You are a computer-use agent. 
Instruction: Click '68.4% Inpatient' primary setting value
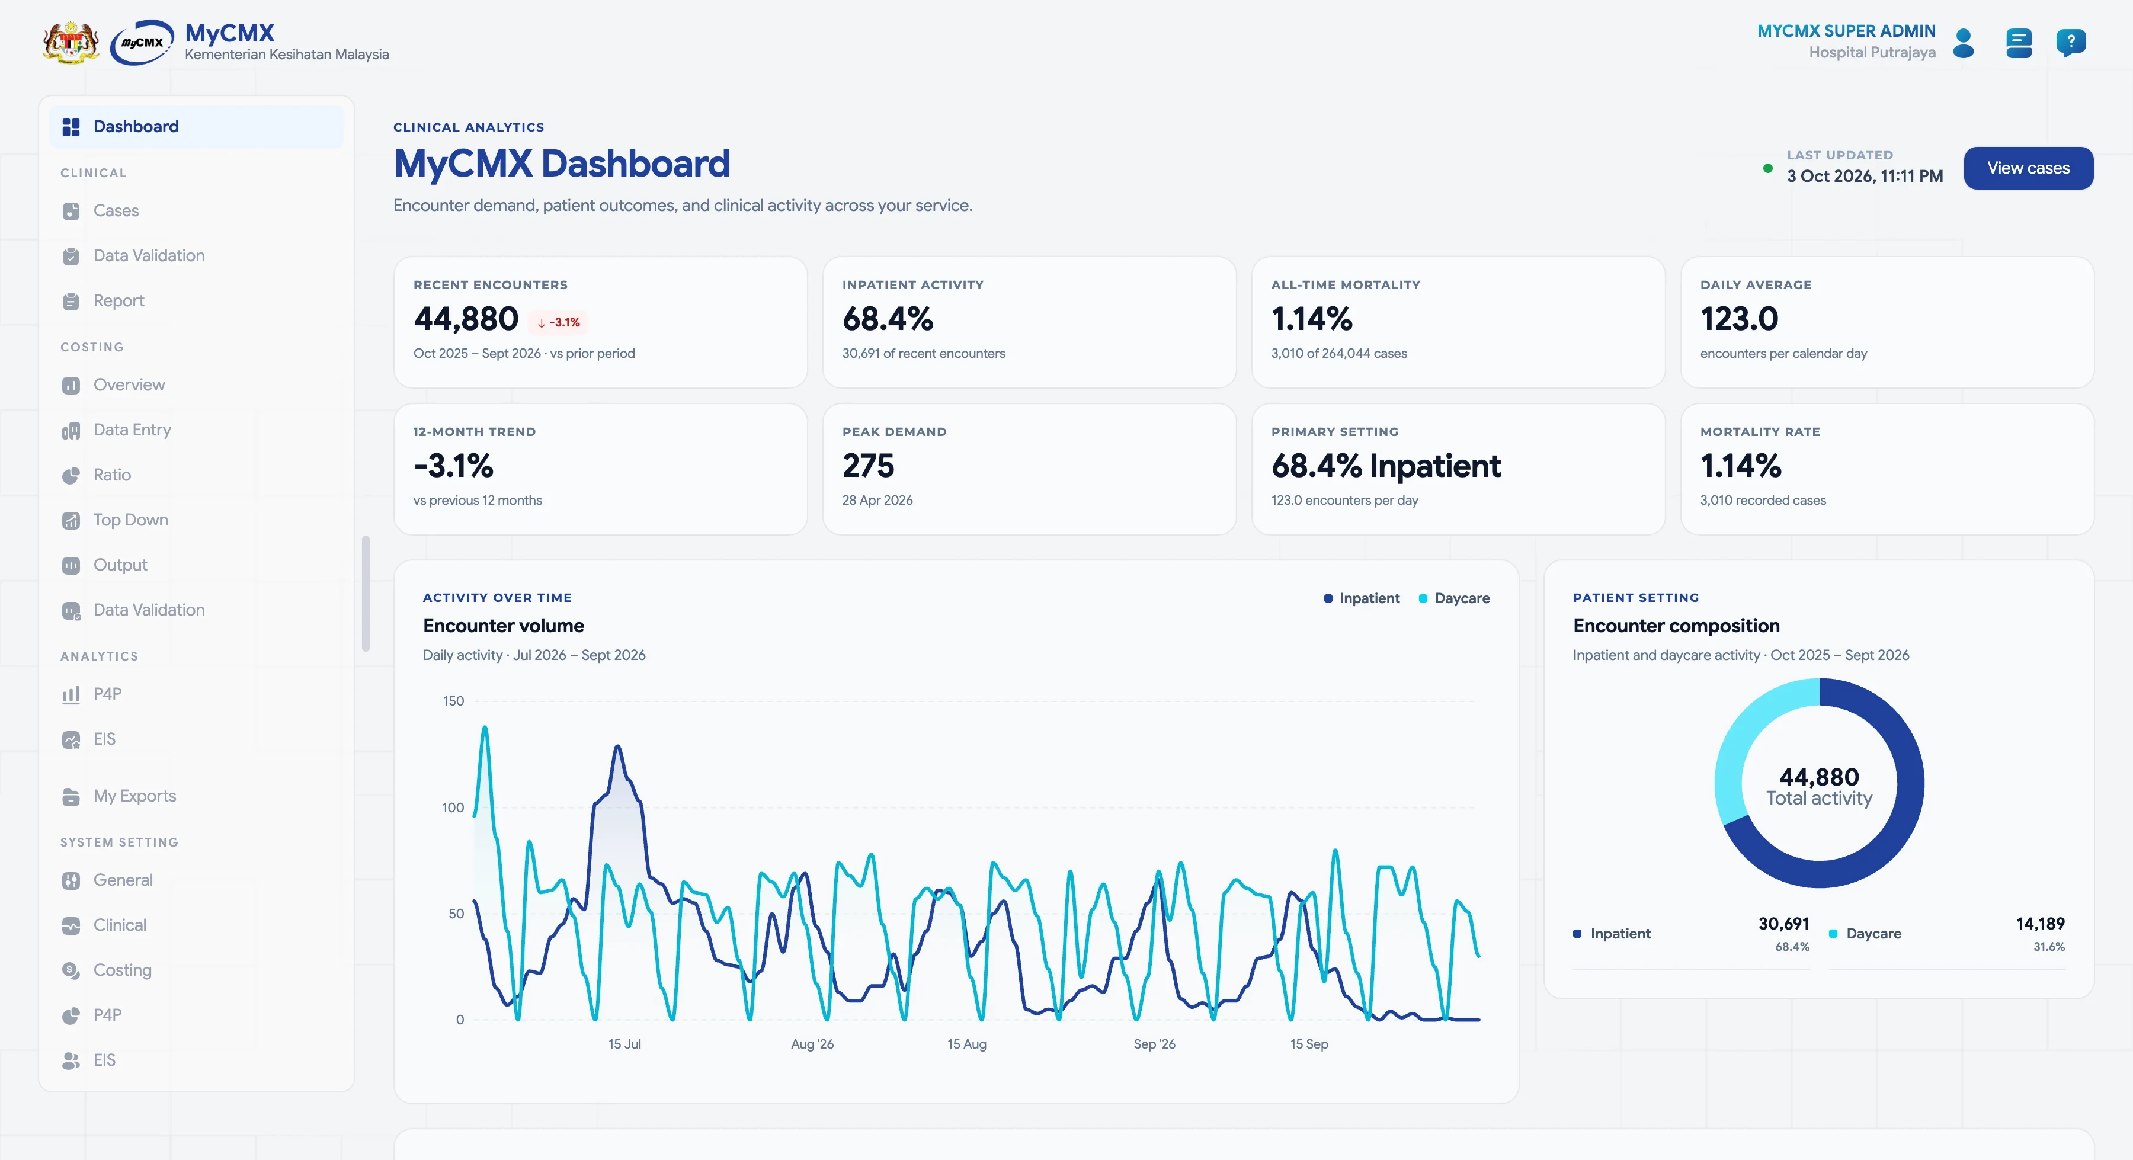[x=1385, y=465]
